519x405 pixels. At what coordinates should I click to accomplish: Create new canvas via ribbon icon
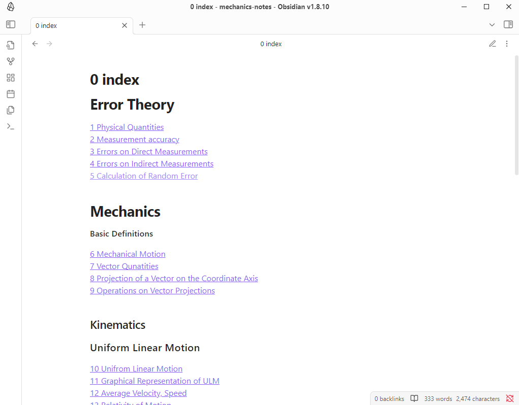point(11,78)
